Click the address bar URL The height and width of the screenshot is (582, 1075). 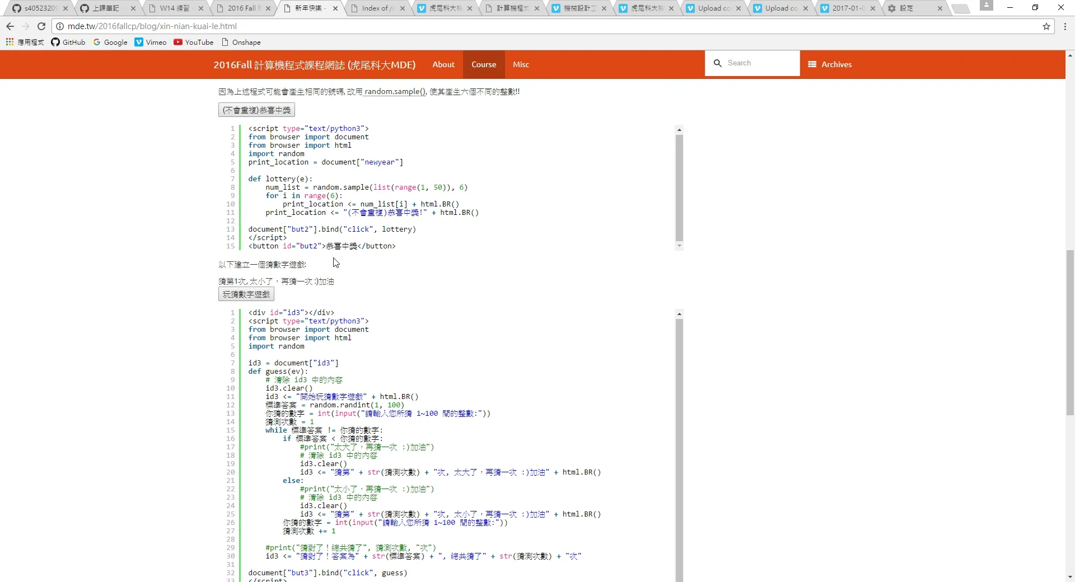tap(152, 26)
